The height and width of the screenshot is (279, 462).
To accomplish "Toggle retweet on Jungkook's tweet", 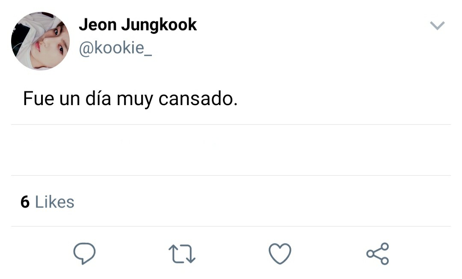I will coord(182,253).
